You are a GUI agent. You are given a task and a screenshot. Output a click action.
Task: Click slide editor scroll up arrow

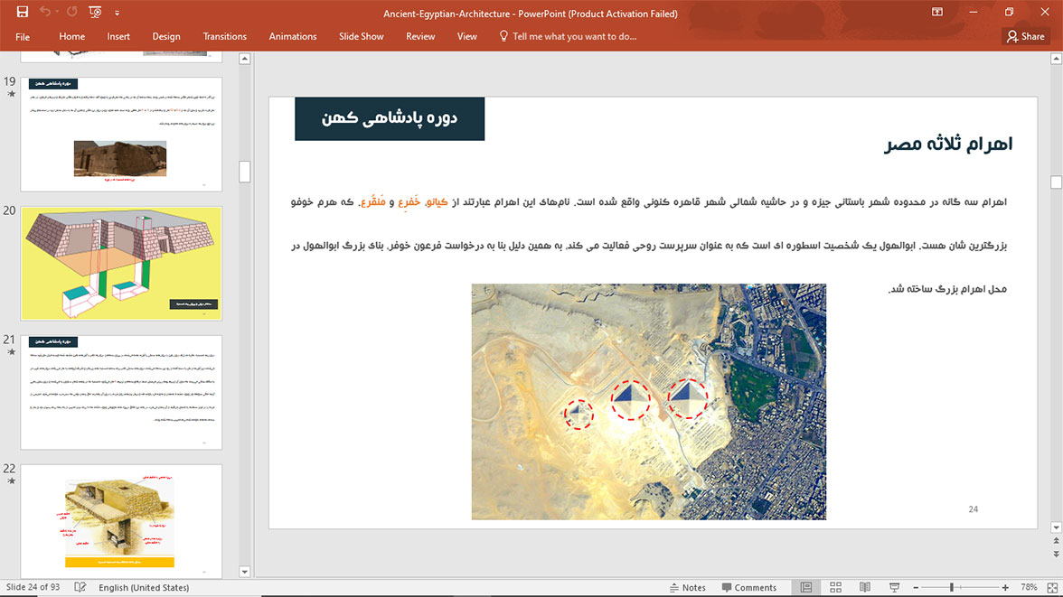[x=1056, y=59]
